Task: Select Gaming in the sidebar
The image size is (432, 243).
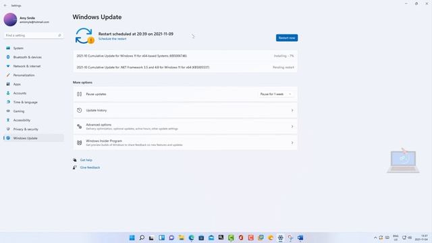Action: 33,111
